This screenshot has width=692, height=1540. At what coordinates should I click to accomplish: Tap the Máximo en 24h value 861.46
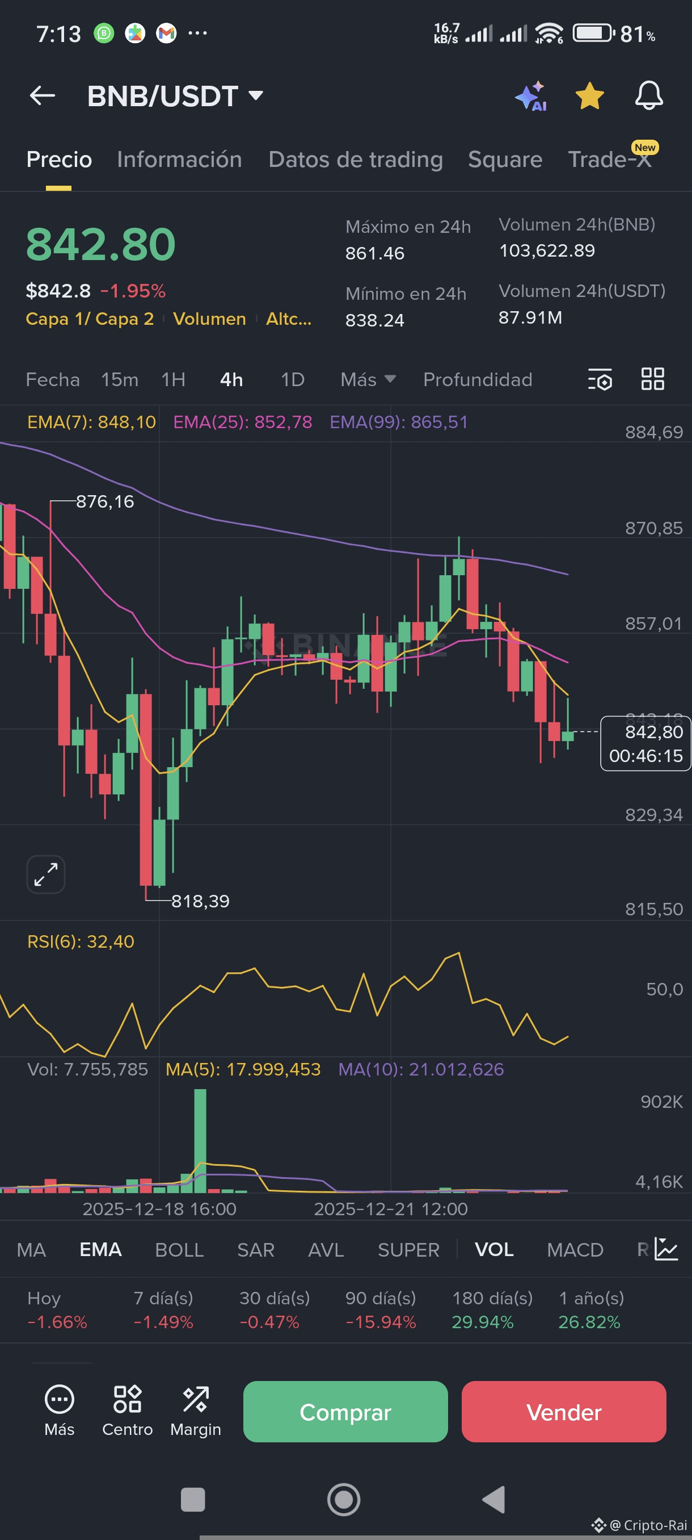375,253
